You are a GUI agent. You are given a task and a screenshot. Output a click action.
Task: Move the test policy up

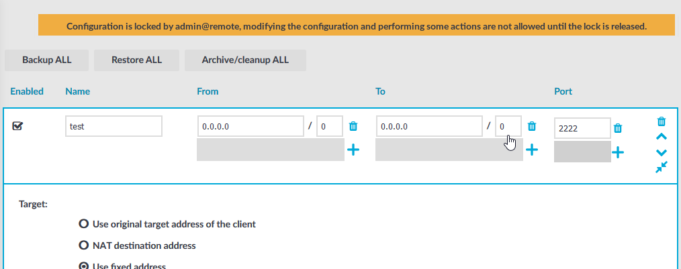[661, 137]
